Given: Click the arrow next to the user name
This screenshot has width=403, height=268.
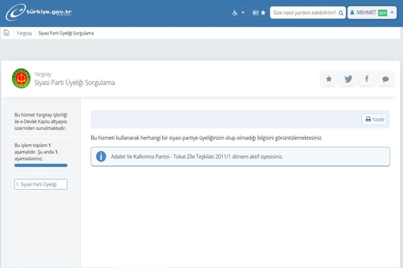Looking at the screenshot, I should coord(392,12).
